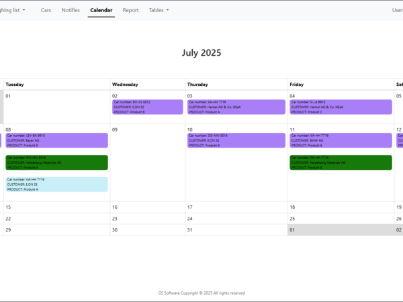Screen dimensions: 403x302
Task: Select the greyed-out 01 next-month cell
Action: (341, 230)
